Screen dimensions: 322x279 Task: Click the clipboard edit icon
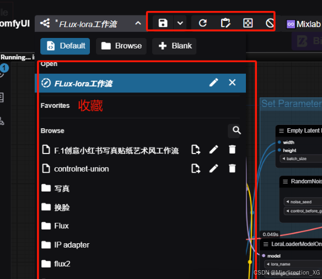coord(226,23)
